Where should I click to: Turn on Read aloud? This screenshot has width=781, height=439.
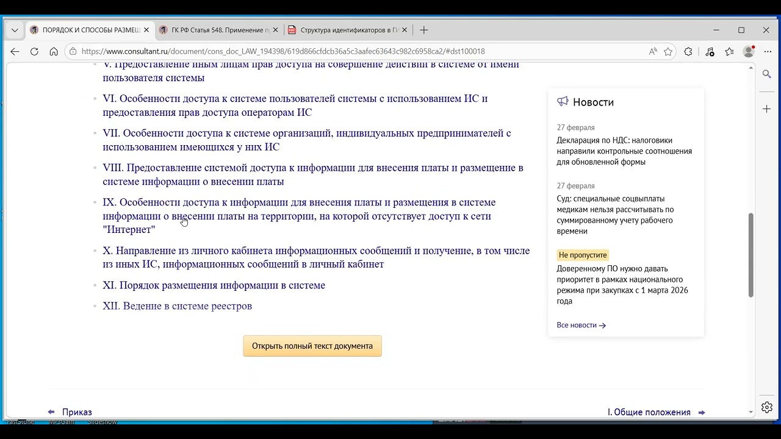(x=653, y=52)
